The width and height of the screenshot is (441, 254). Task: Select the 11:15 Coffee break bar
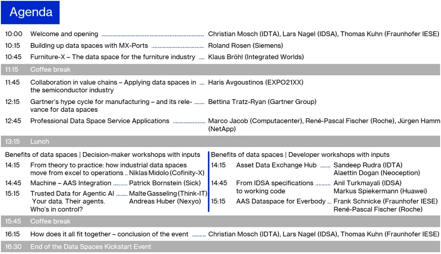pyautogui.click(x=220, y=70)
